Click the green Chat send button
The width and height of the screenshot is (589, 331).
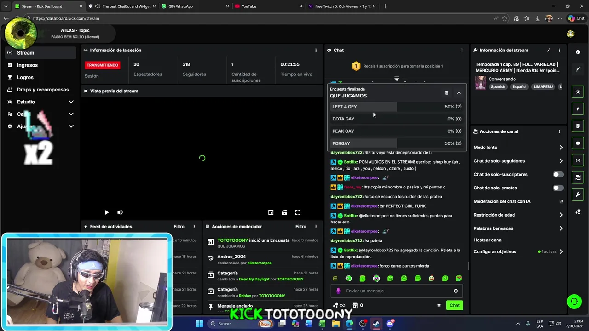[x=455, y=305]
